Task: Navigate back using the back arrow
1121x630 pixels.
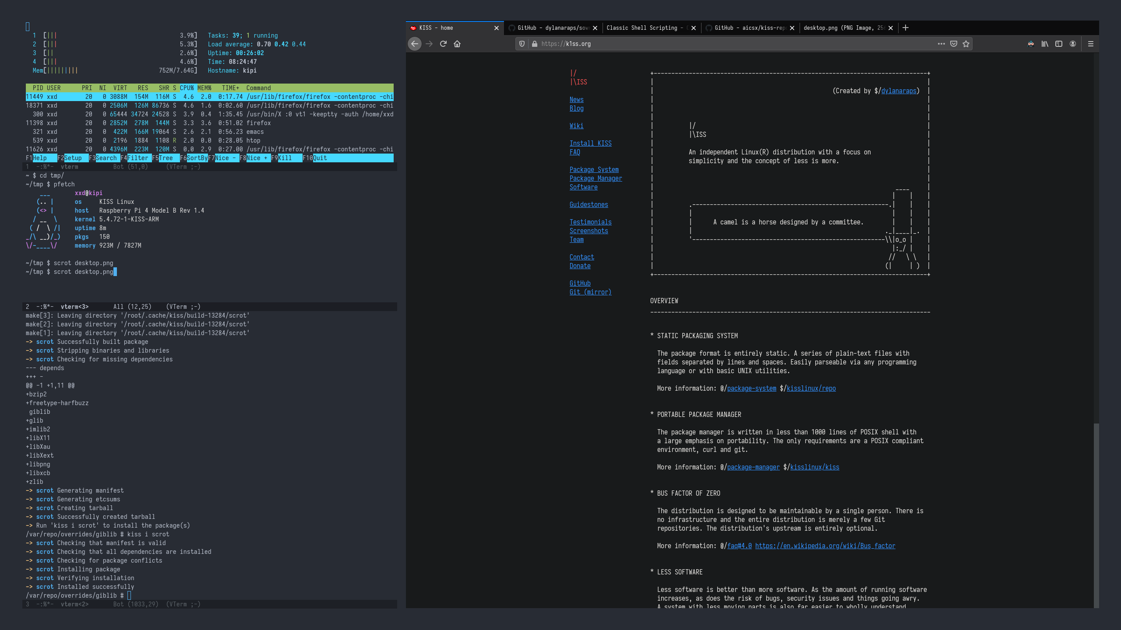Action: [415, 44]
